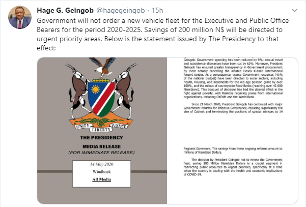Expand the tweet options chevron menu
Viewport: 306px width, 207px height.
click(294, 10)
